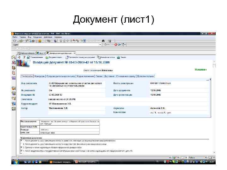Switch to Microsoft PowerPoint taskbar button
This screenshot has width=227, height=170.
click(85, 162)
